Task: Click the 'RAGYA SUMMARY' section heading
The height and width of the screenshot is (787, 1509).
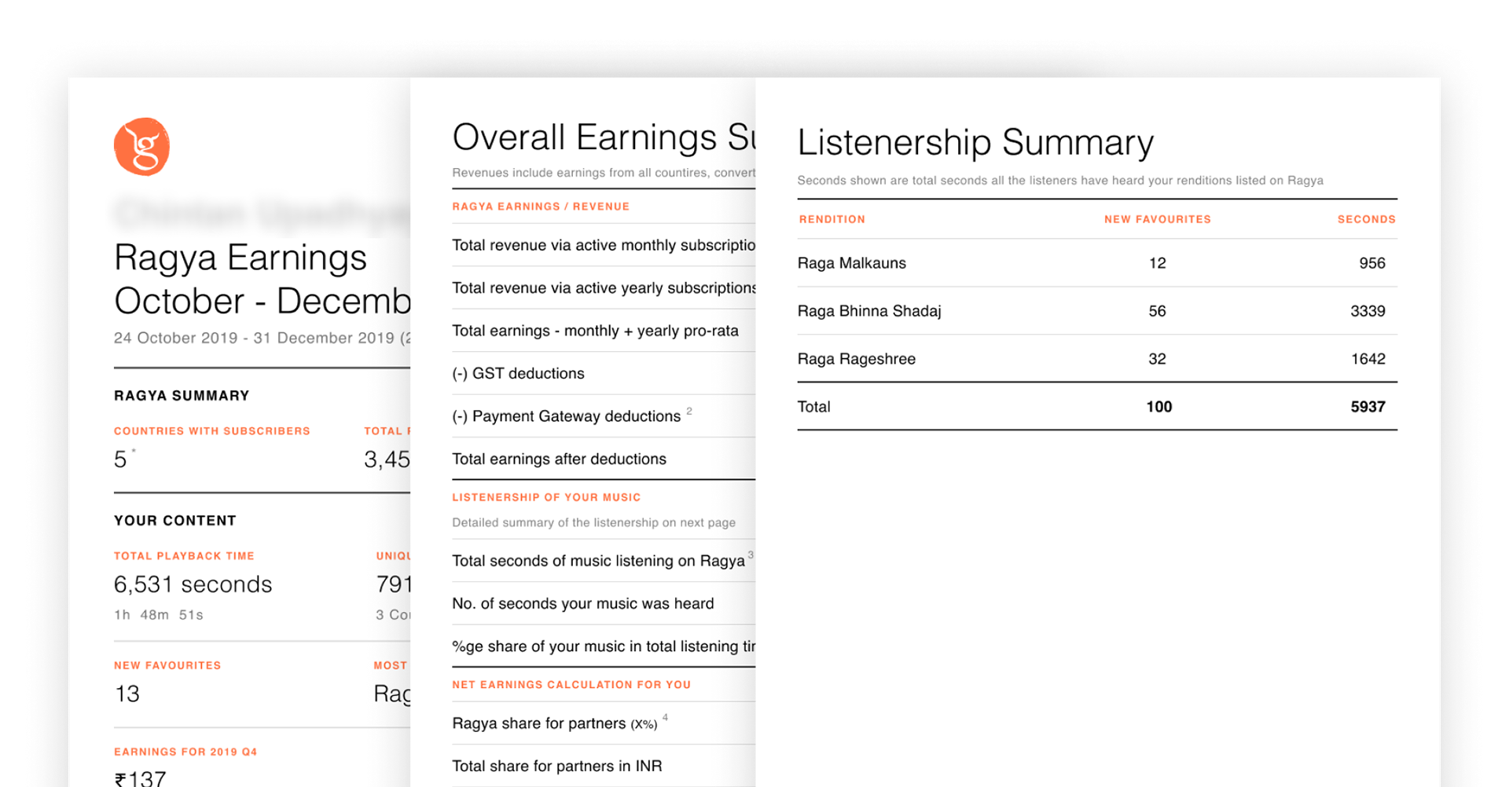Action: (x=182, y=396)
